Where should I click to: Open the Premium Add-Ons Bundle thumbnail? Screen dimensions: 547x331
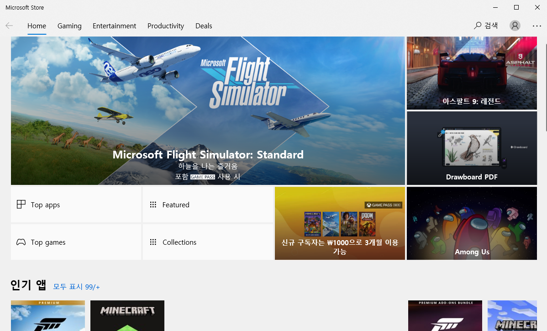445,315
